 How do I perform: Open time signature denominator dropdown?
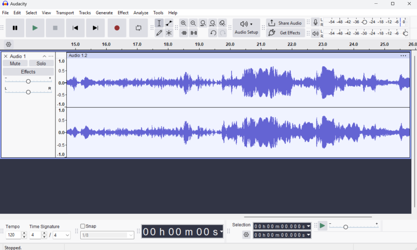pos(61,235)
